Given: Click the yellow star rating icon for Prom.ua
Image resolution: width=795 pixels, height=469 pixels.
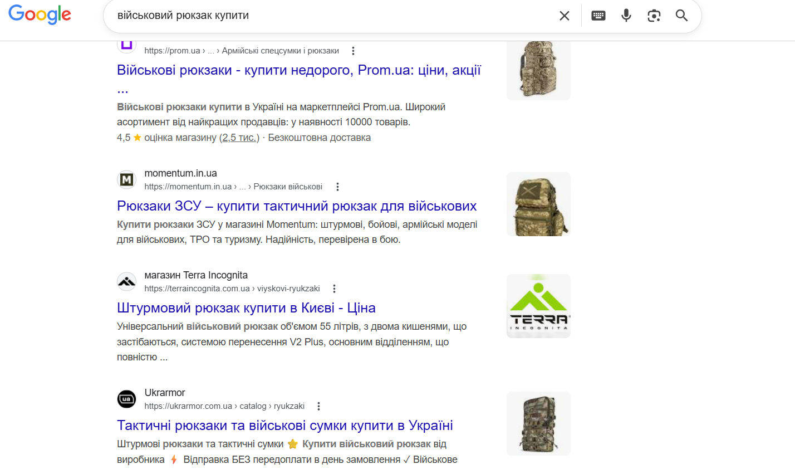Looking at the screenshot, I should click(x=138, y=138).
